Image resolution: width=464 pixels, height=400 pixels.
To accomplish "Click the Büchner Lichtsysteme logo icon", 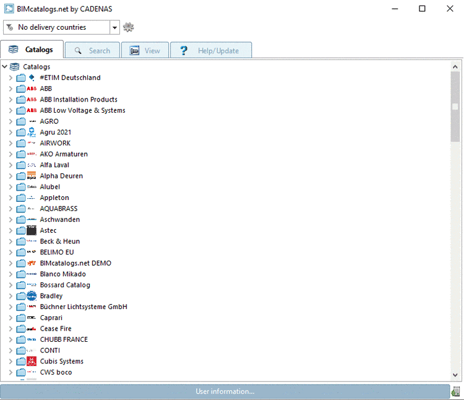I will (x=32, y=307).
